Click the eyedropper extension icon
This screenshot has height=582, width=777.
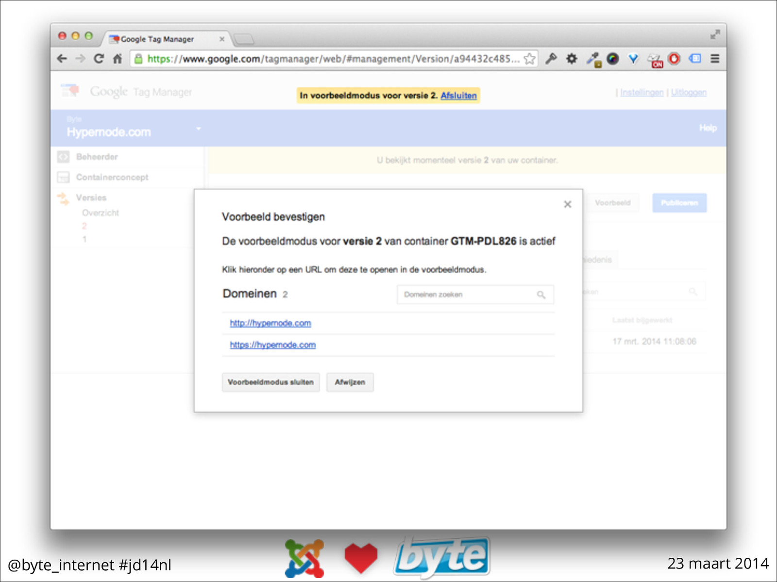tap(593, 59)
